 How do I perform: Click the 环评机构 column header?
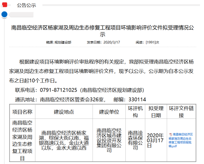tap(135, 112)
